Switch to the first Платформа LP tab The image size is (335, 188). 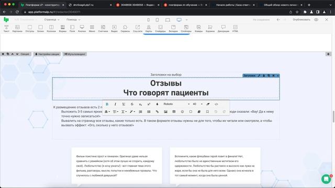(x=42, y=5)
